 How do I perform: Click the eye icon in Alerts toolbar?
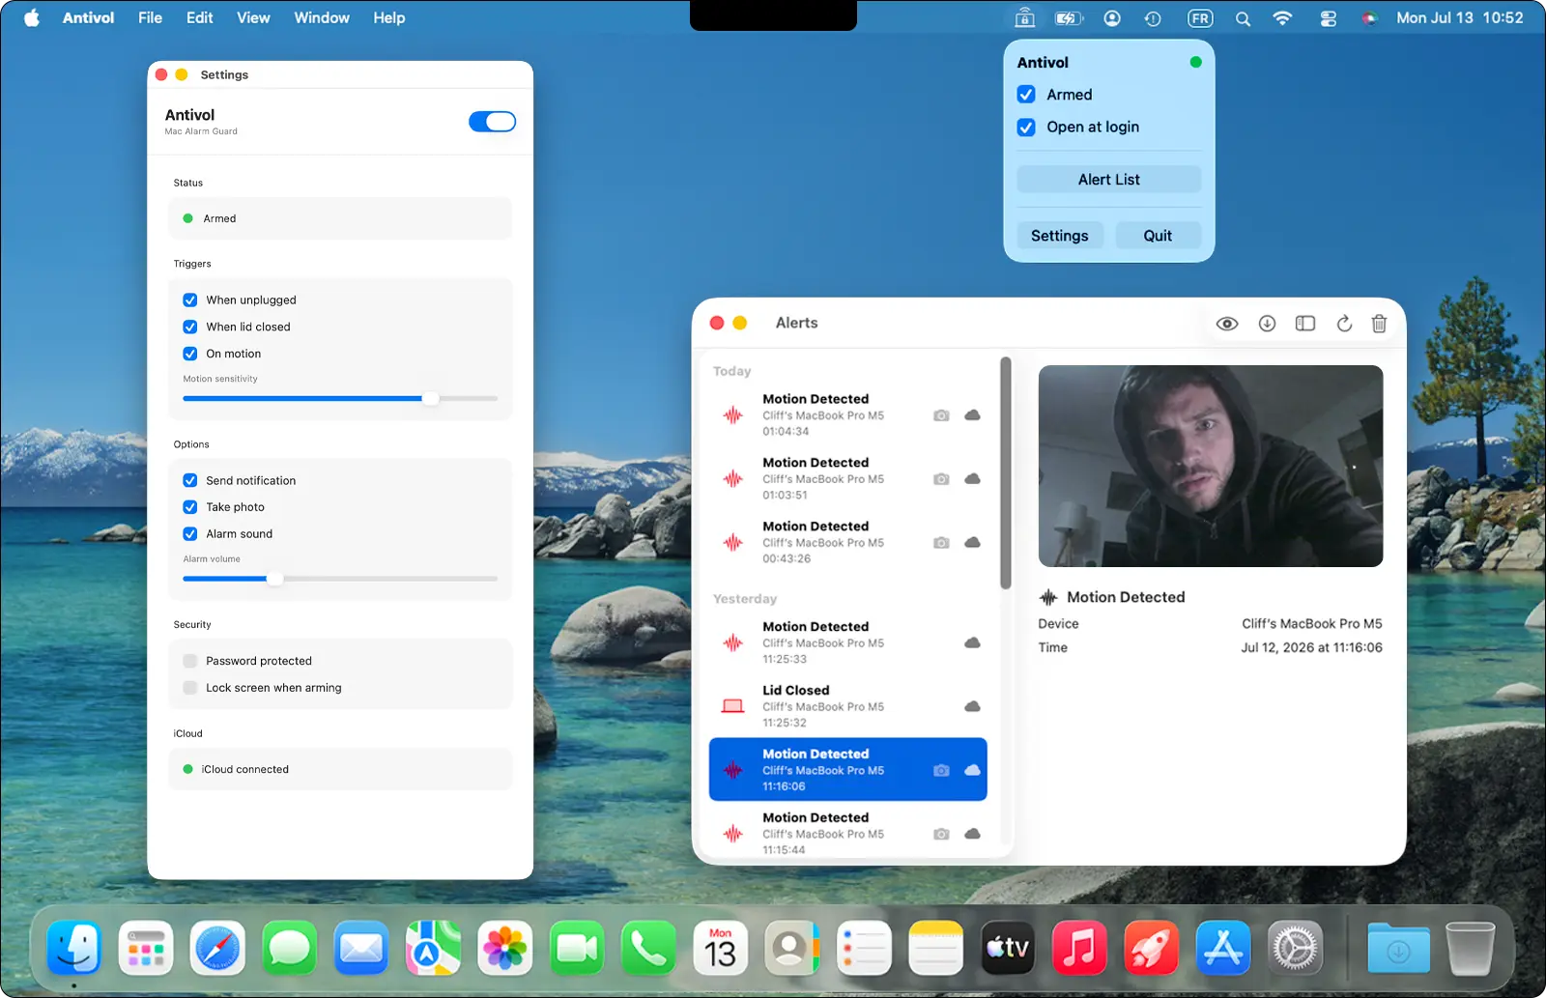click(x=1227, y=324)
